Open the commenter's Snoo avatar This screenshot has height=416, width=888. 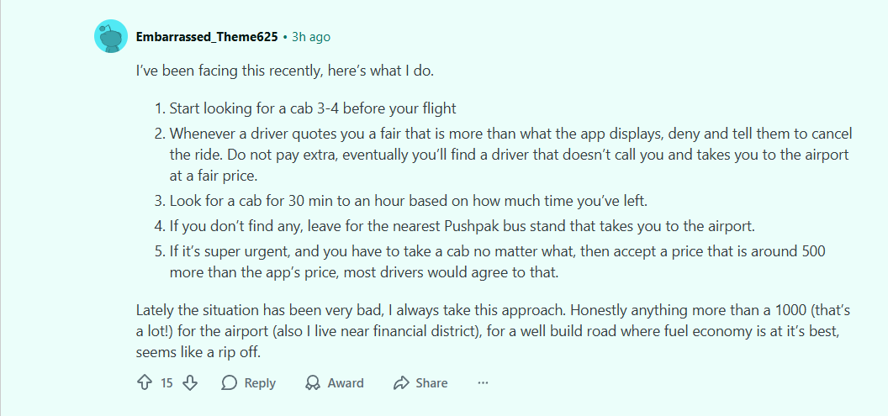click(111, 37)
